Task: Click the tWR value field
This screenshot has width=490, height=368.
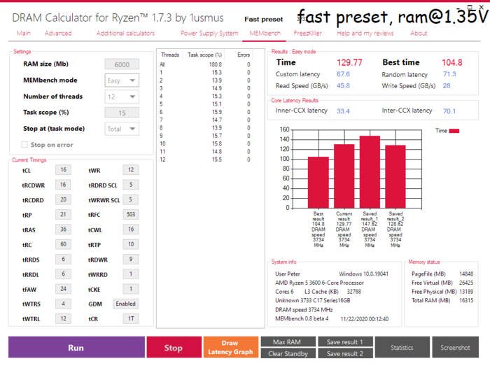Action: click(x=131, y=169)
